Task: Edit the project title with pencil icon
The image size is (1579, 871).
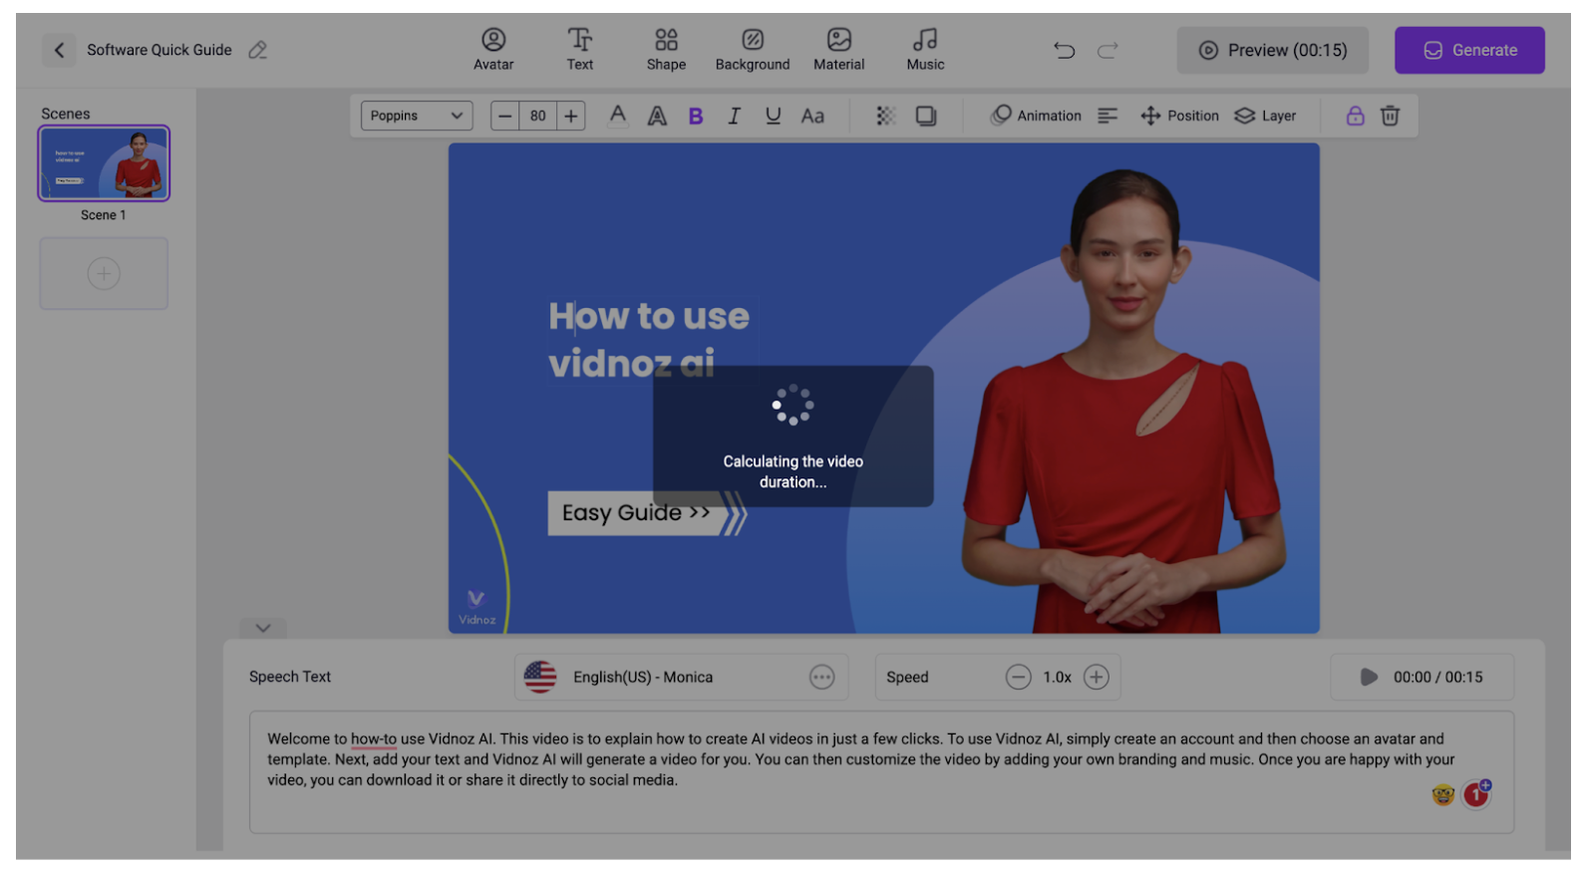Action: click(258, 50)
